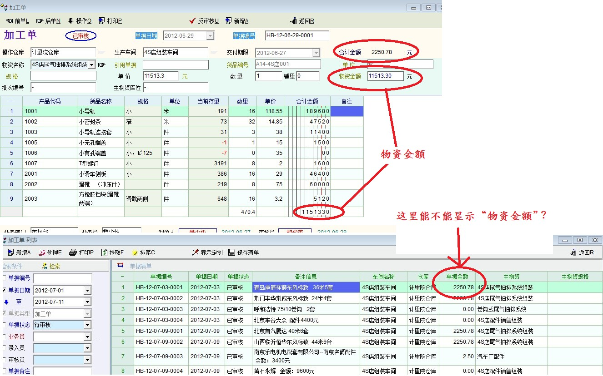Click 提取F in the list toolbar

112,252
